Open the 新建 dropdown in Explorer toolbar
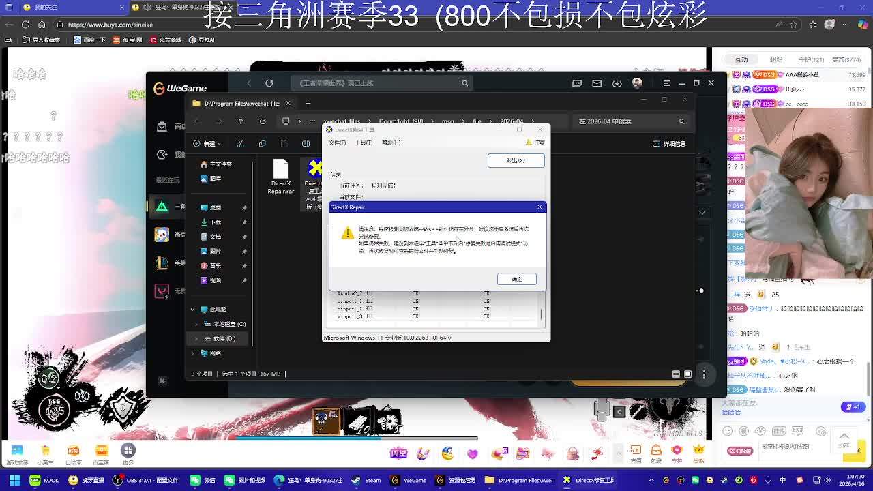Viewport: 873px width, 491px height. (207, 144)
